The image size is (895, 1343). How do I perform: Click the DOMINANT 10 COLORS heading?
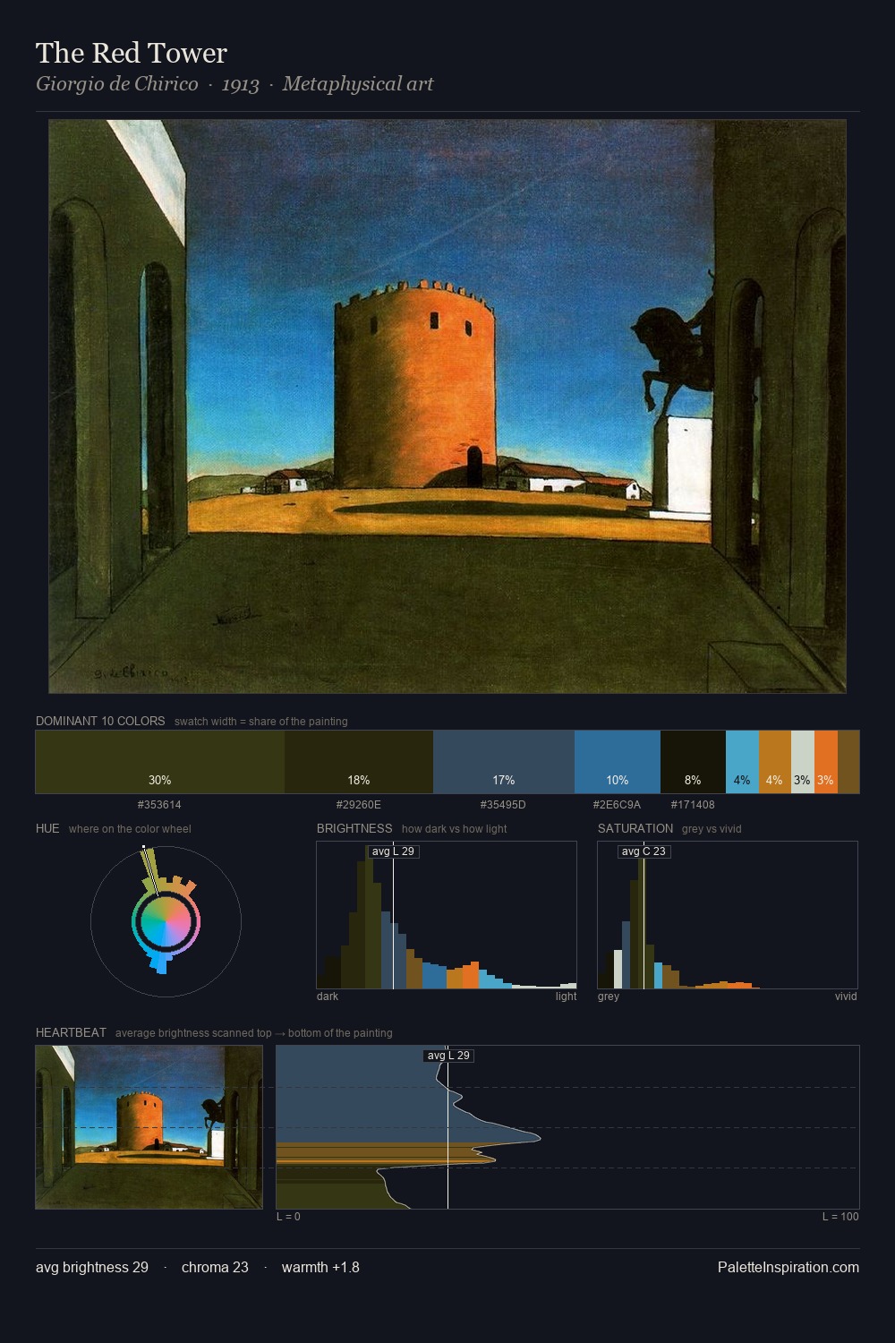point(100,721)
